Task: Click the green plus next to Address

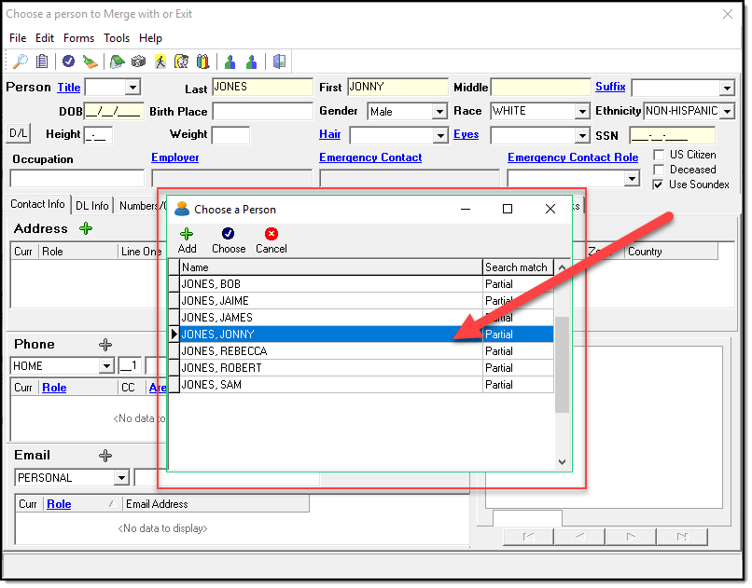Action: pyautogui.click(x=86, y=228)
